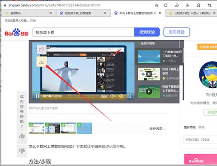Click the 方法/步骤 heading
Image resolution: width=217 pixels, height=166 pixels.
coord(40,161)
